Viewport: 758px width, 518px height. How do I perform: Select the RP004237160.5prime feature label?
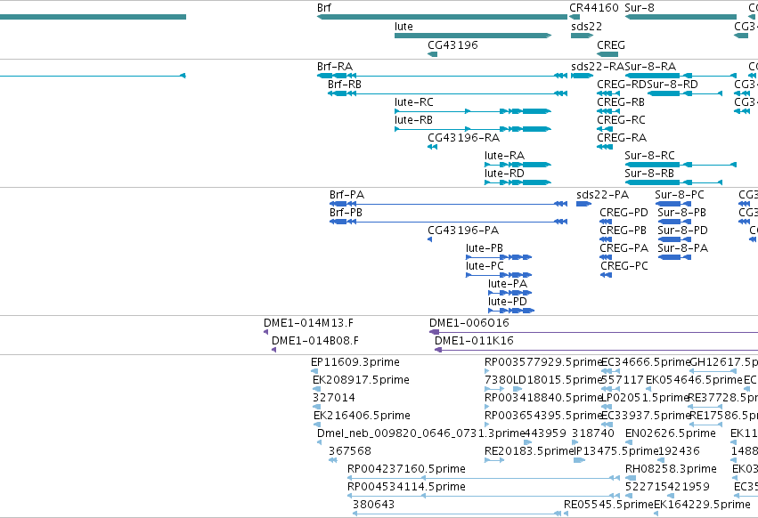click(406, 469)
